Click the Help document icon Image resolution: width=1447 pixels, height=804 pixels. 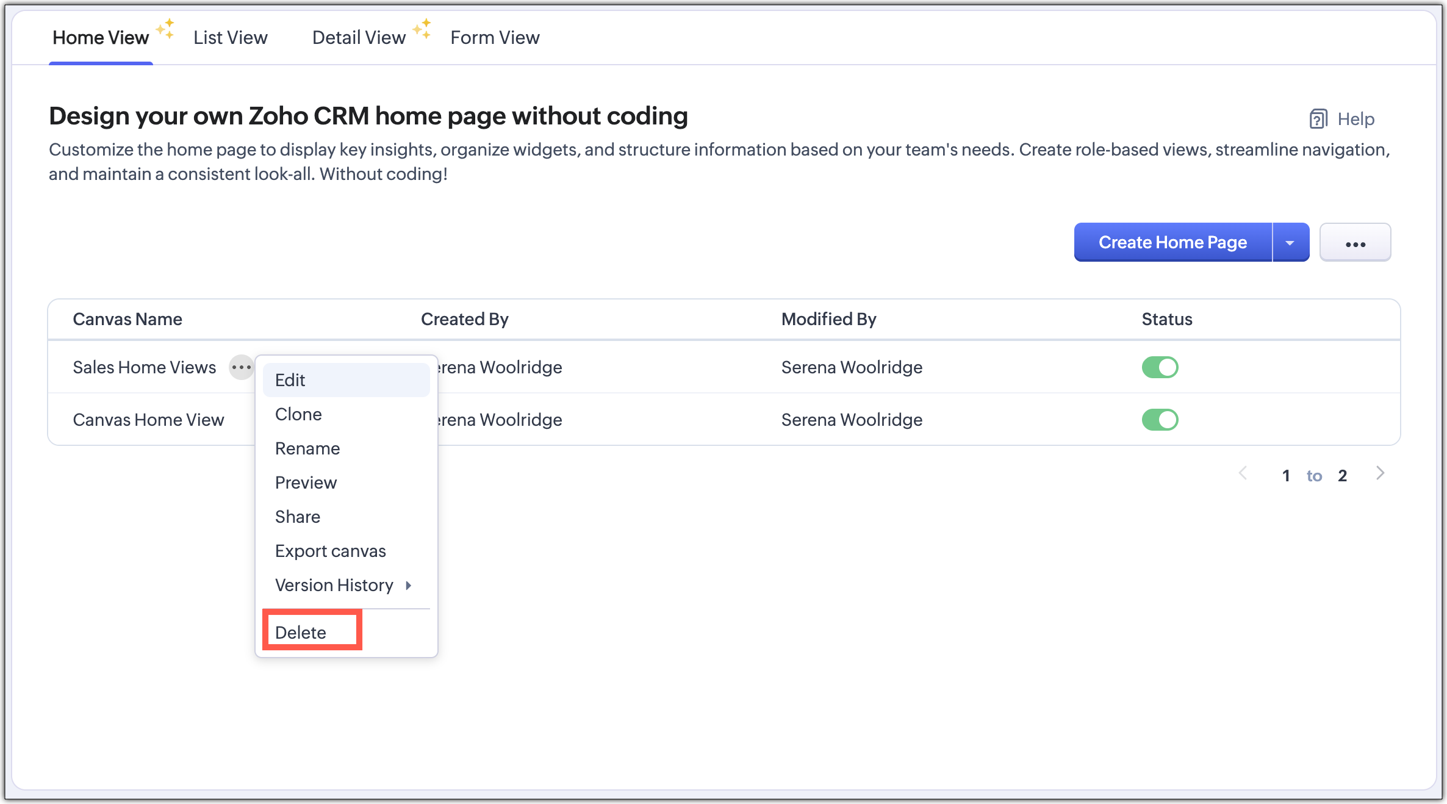tap(1318, 119)
